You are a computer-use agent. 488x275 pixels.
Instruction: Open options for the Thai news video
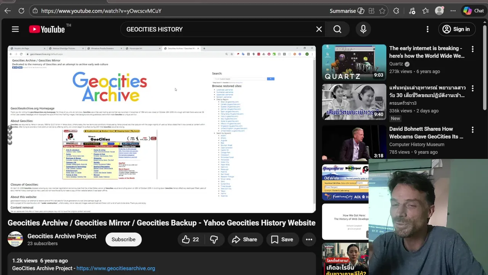[x=472, y=88]
